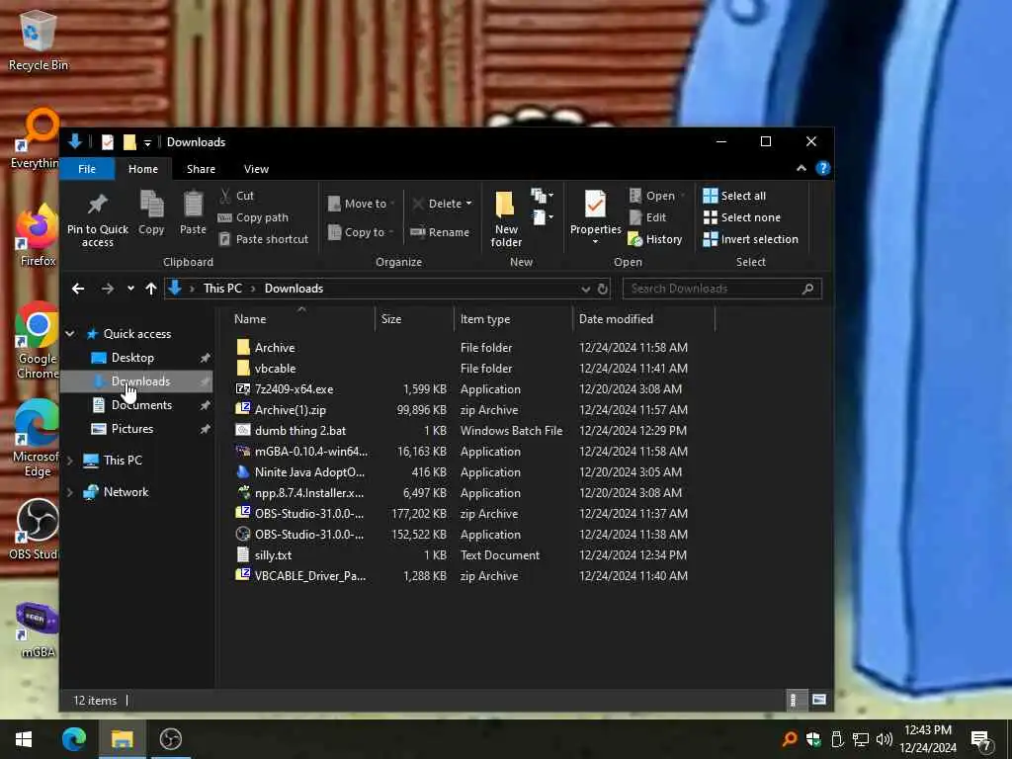1012x759 pixels.
Task: Collapse the Quick access tree node
Action: point(70,334)
